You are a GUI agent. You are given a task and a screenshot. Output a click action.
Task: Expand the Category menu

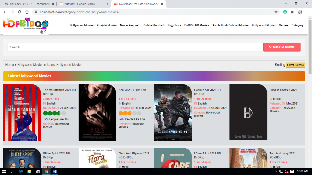[x=297, y=25]
